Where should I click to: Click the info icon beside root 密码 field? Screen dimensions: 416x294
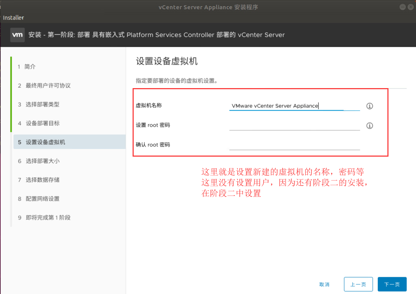click(x=370, y=126)
